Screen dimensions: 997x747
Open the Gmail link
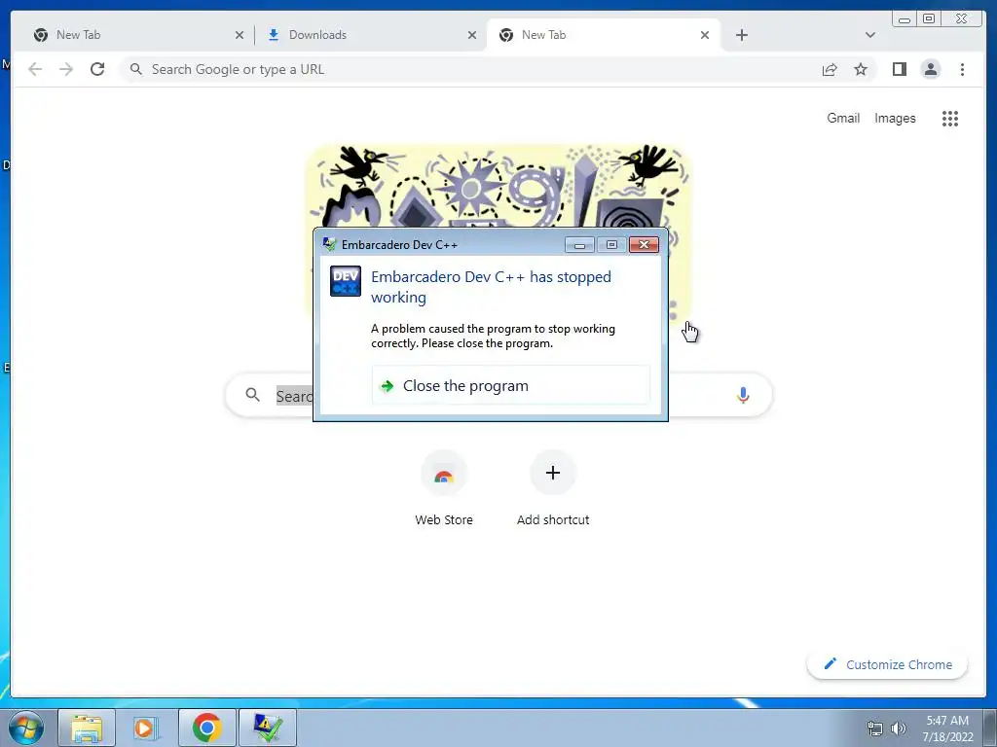843,118
